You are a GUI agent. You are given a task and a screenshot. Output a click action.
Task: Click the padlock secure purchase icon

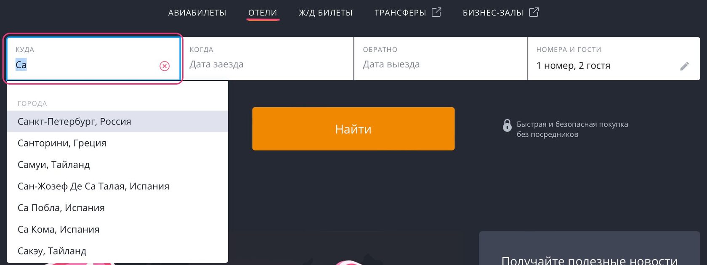(x=507, y=125)
